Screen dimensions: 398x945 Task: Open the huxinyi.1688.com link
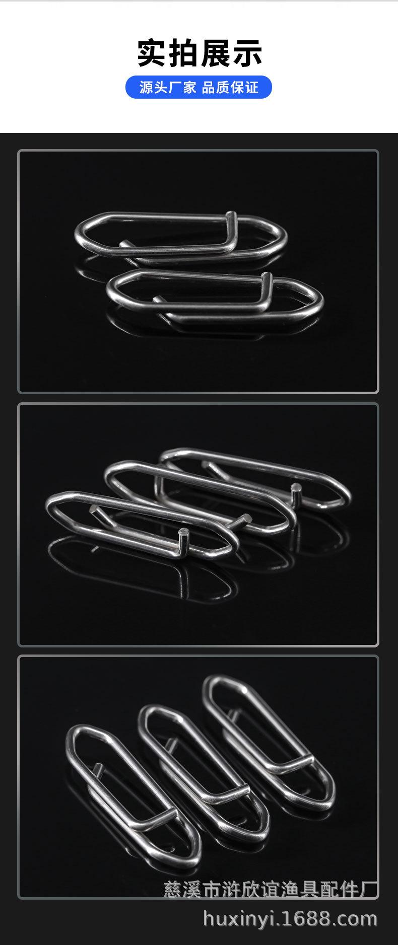[x=290, y=918]
